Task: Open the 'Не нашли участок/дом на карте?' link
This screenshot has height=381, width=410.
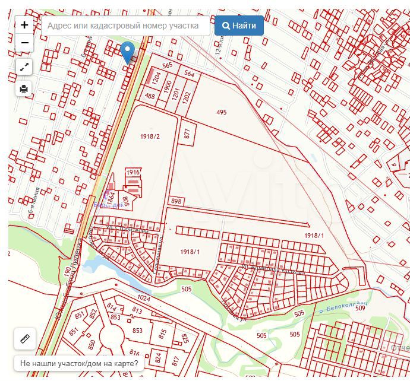Action: (x=79, y=363)
